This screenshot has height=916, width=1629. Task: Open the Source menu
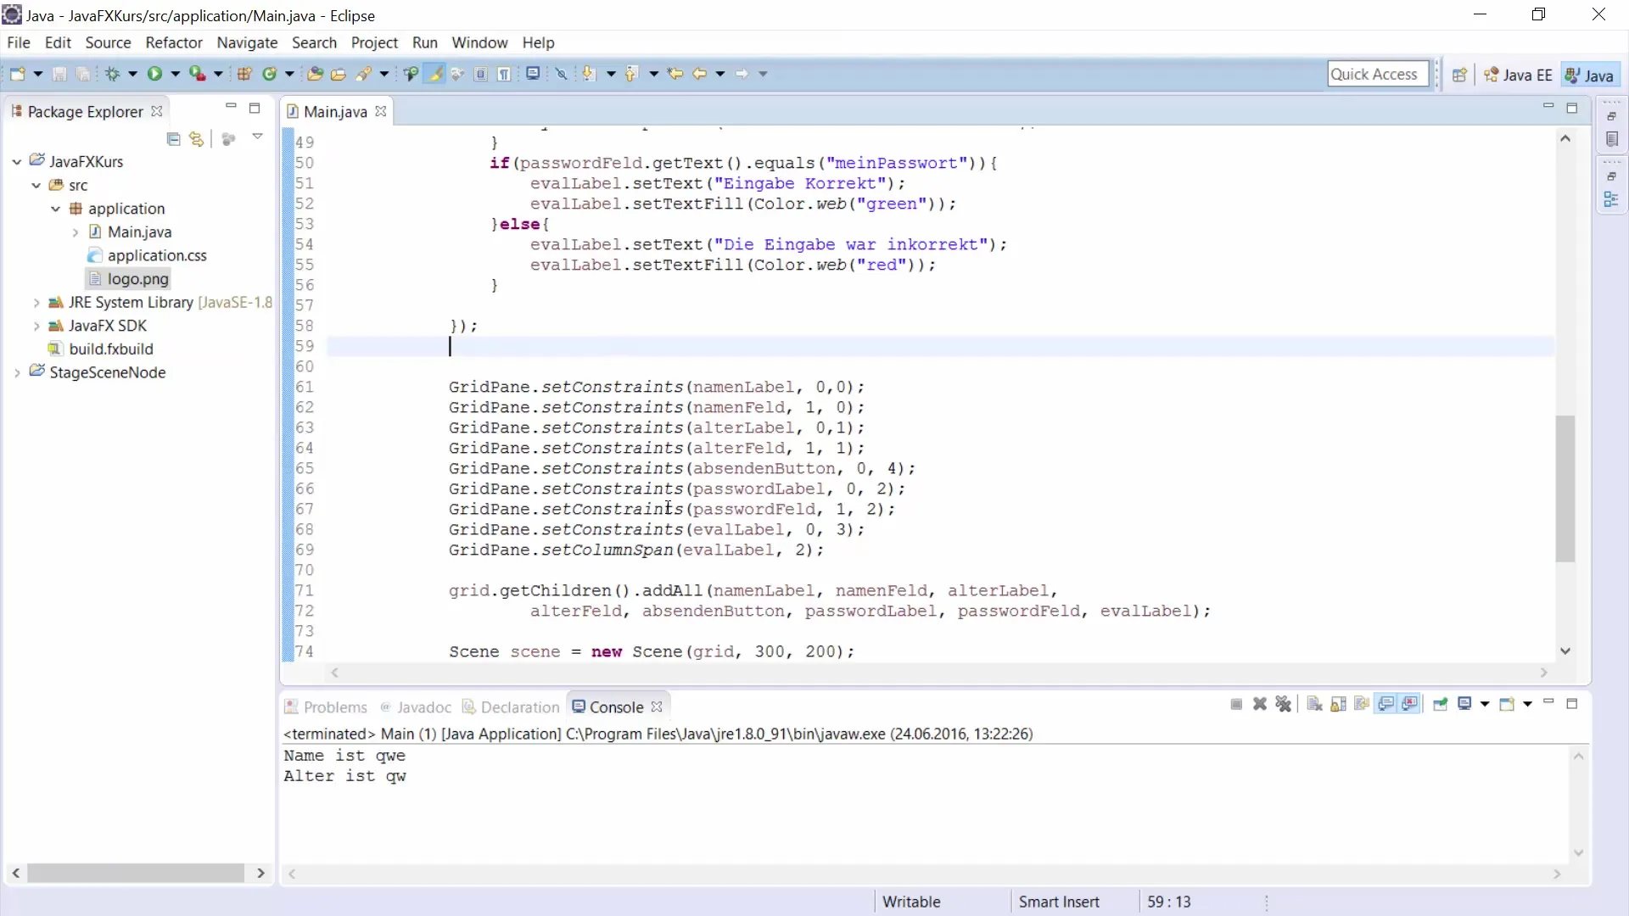(x=108, y=42)
